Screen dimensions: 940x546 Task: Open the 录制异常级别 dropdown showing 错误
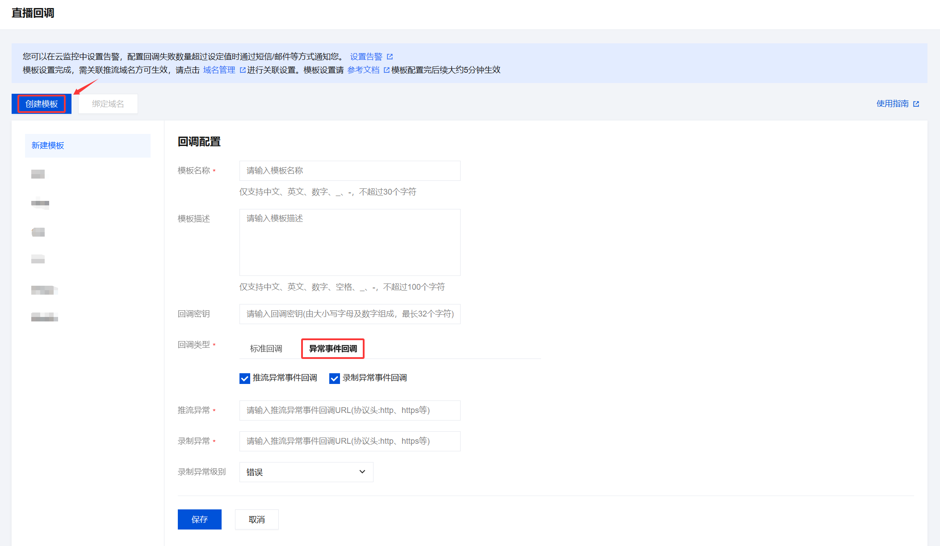pos(306,472)
